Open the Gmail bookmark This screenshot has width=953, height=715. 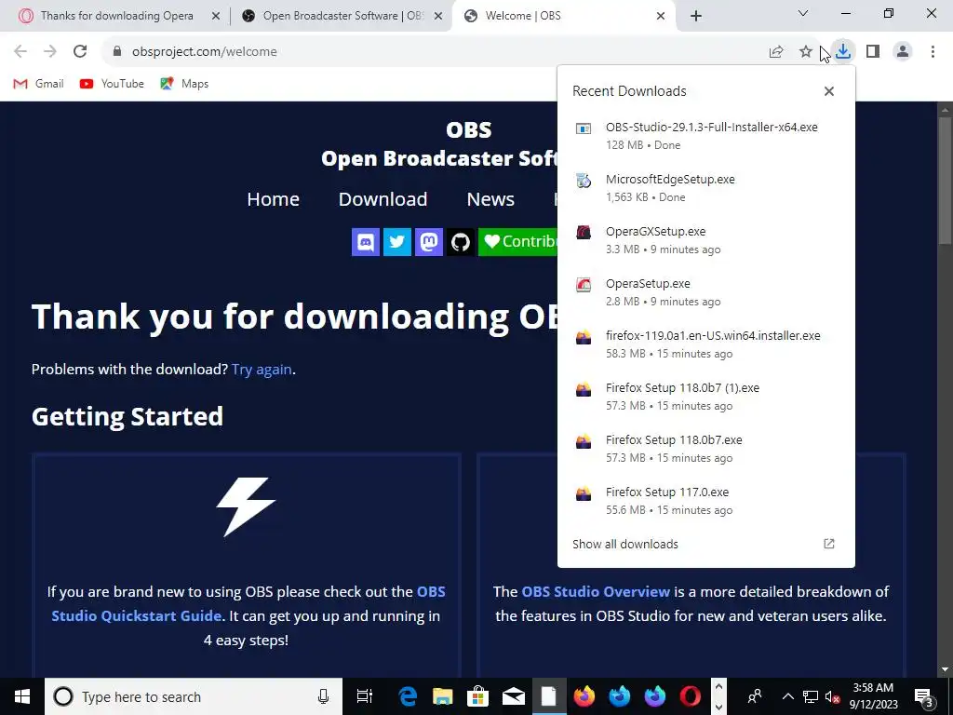tap(39, 84)
